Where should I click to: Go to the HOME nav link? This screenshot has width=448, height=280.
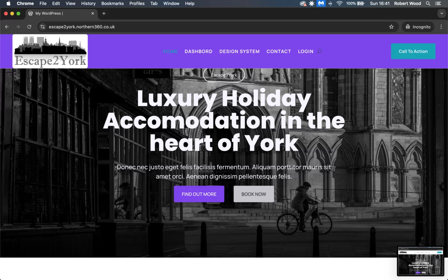click(x=170, y=51)
